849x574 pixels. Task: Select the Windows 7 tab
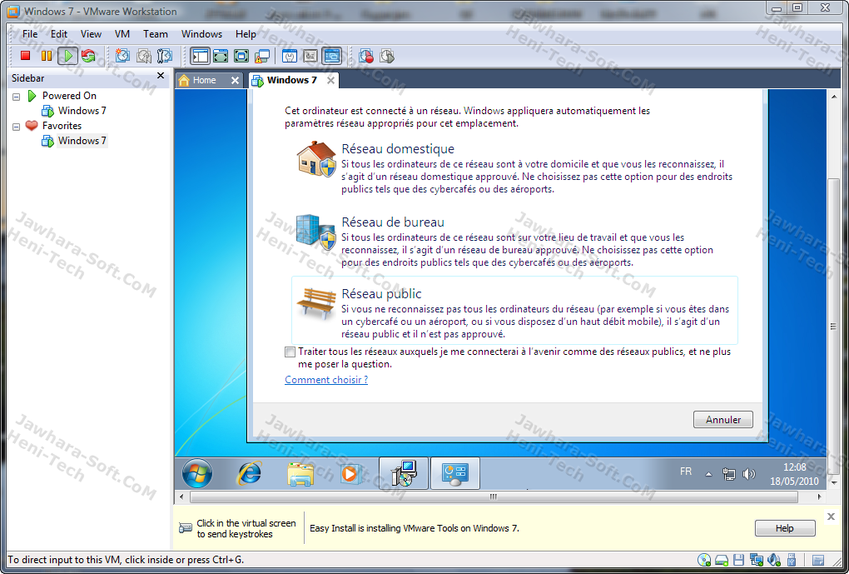tap(291, 80)
